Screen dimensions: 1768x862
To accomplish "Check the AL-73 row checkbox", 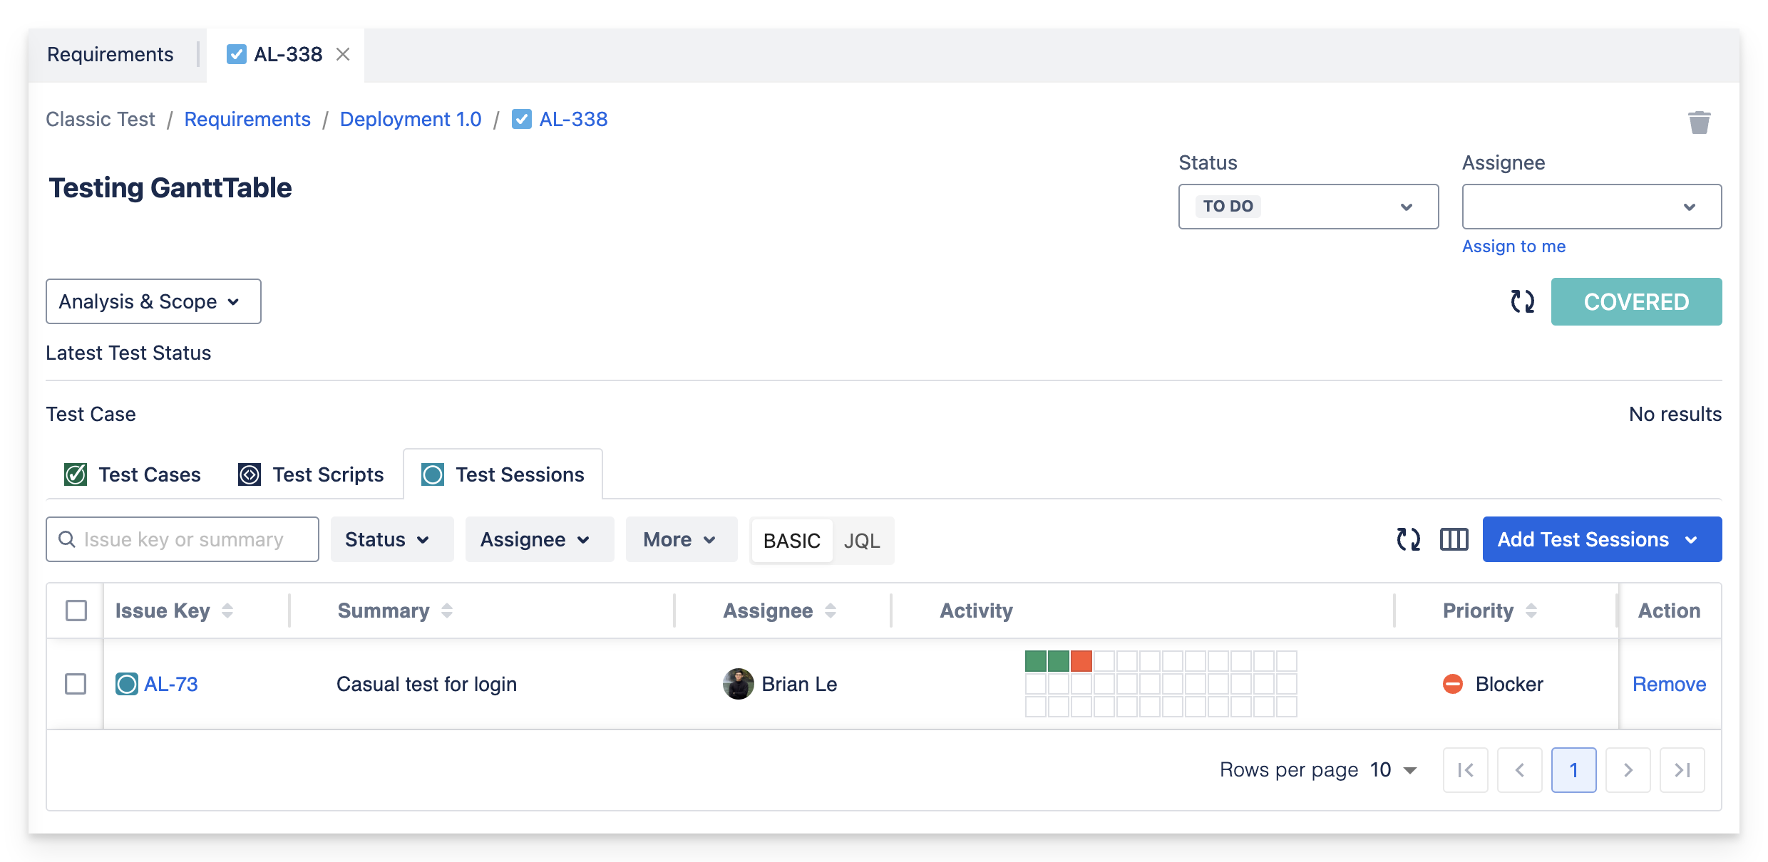I will coord(76,684).
